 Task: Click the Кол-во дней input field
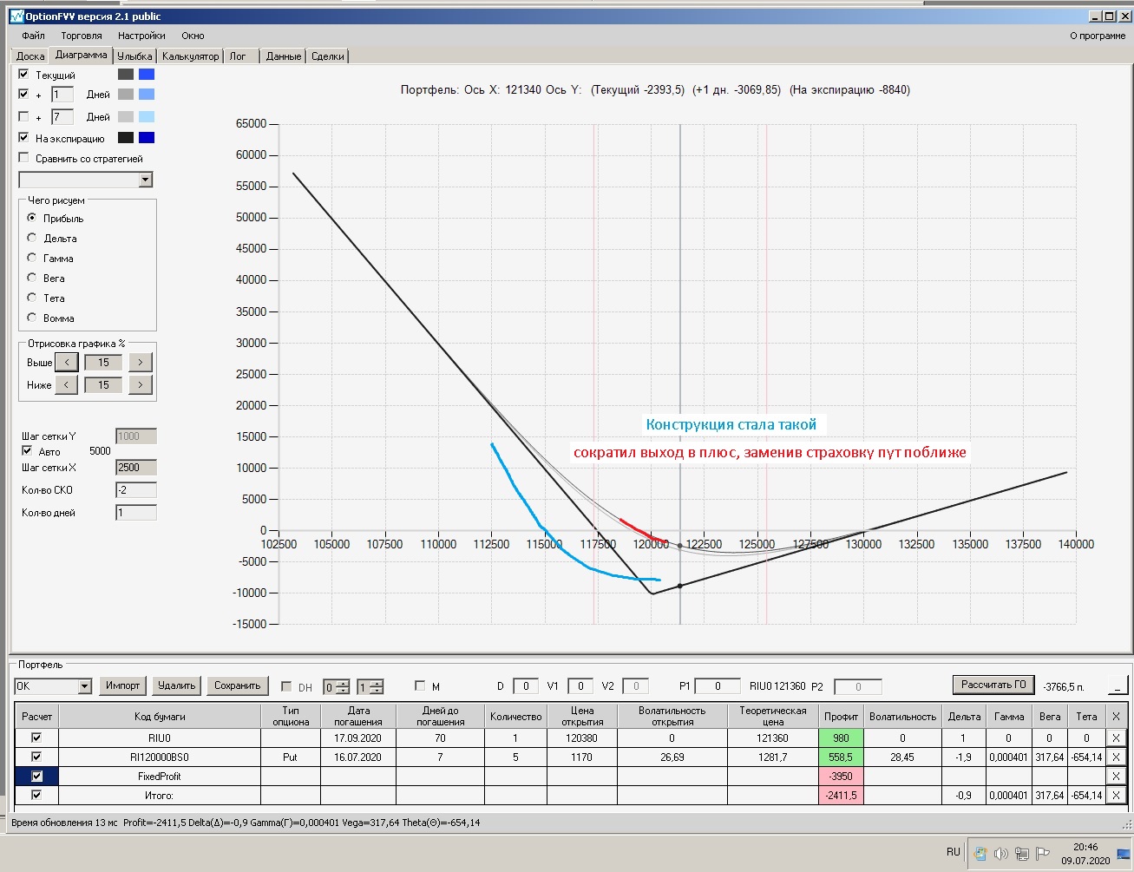[x=136, y=513]
